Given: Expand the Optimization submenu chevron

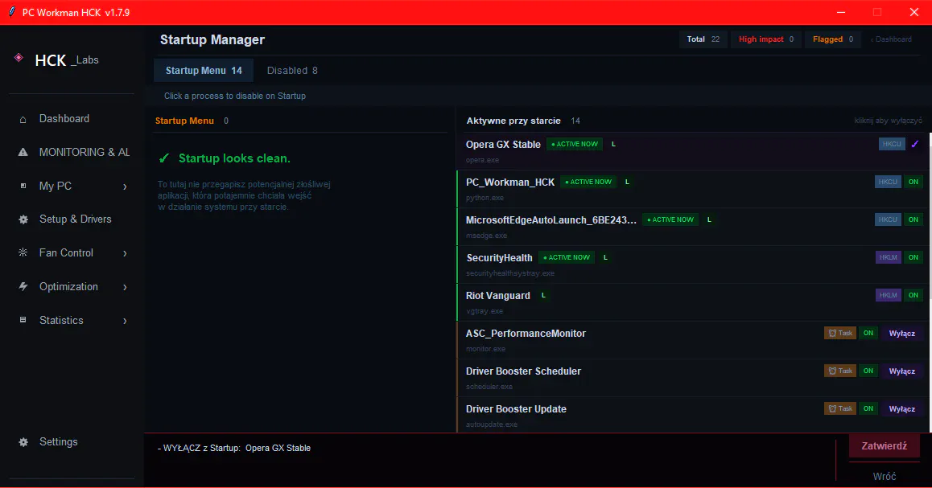Looking at the screenshot, I should [x=125, y=287].
